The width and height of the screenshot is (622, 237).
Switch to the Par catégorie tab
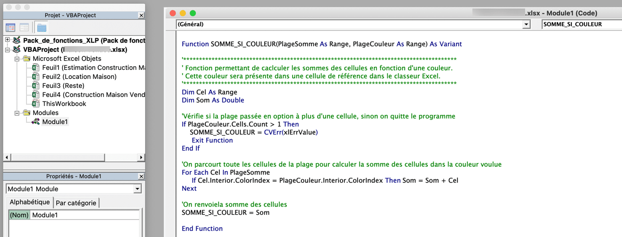point(76,203)
